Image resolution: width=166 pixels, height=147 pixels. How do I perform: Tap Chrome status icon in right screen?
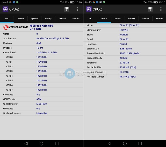94,2
